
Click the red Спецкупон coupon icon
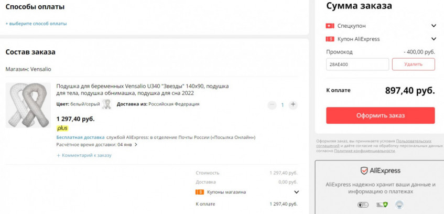(x=330, y=26)
